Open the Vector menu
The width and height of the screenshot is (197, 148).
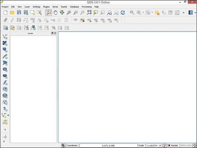[x=55, y=7]
